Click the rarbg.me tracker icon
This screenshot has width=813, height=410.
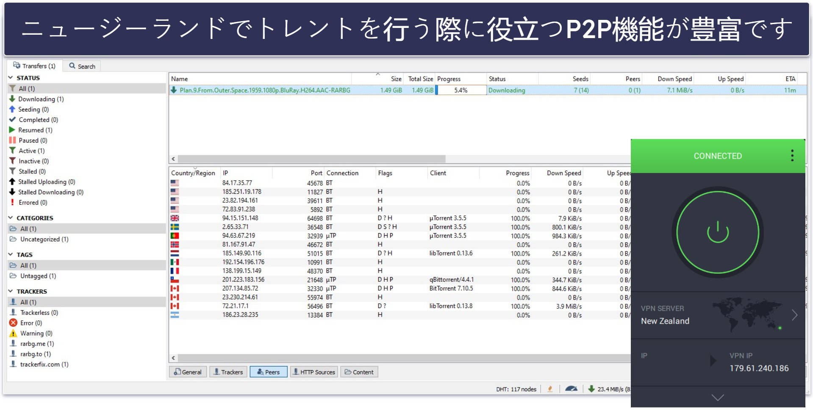click(13, 344)
